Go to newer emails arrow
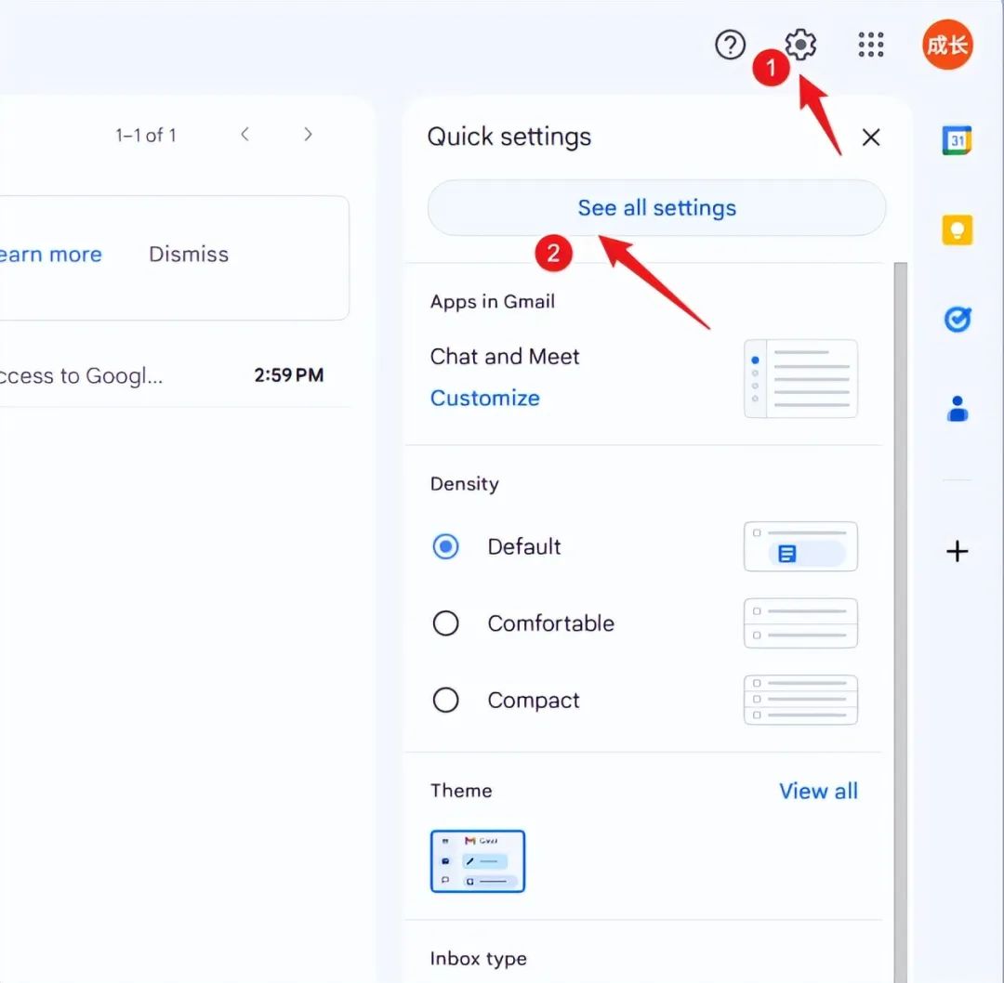Image resolution: width=1004 pixels, height=983 pixels. (244, 135)
